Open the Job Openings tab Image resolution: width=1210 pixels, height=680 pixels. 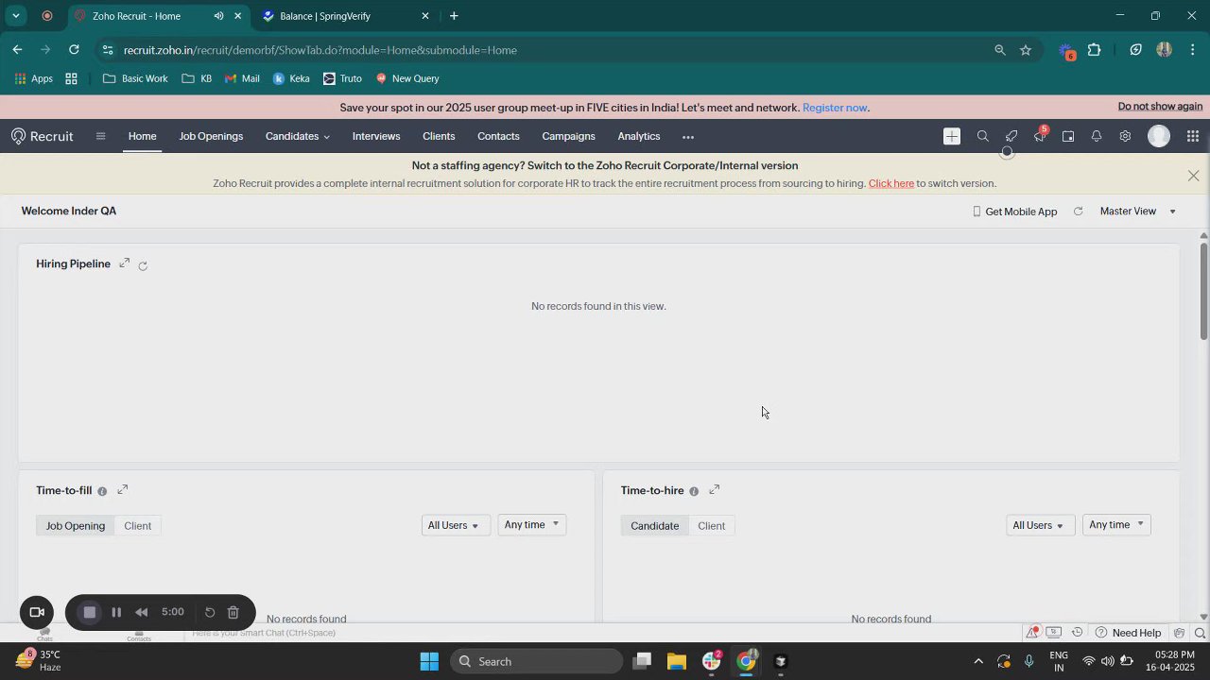point(211,137)
